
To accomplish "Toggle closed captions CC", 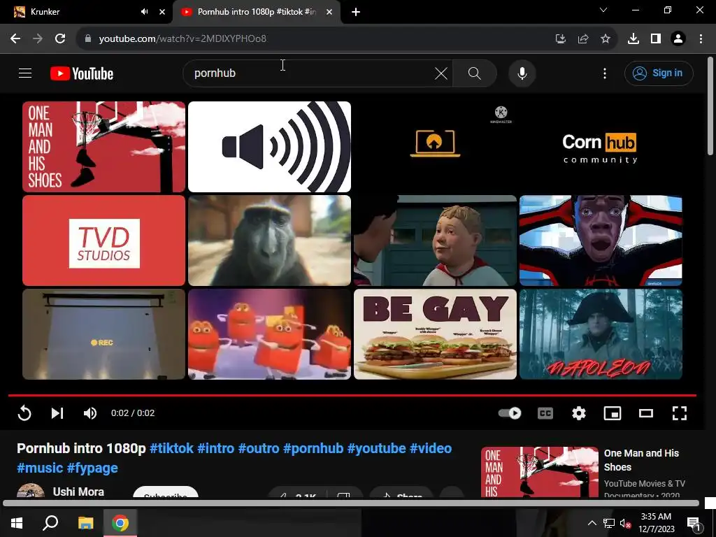I will 545,413.
